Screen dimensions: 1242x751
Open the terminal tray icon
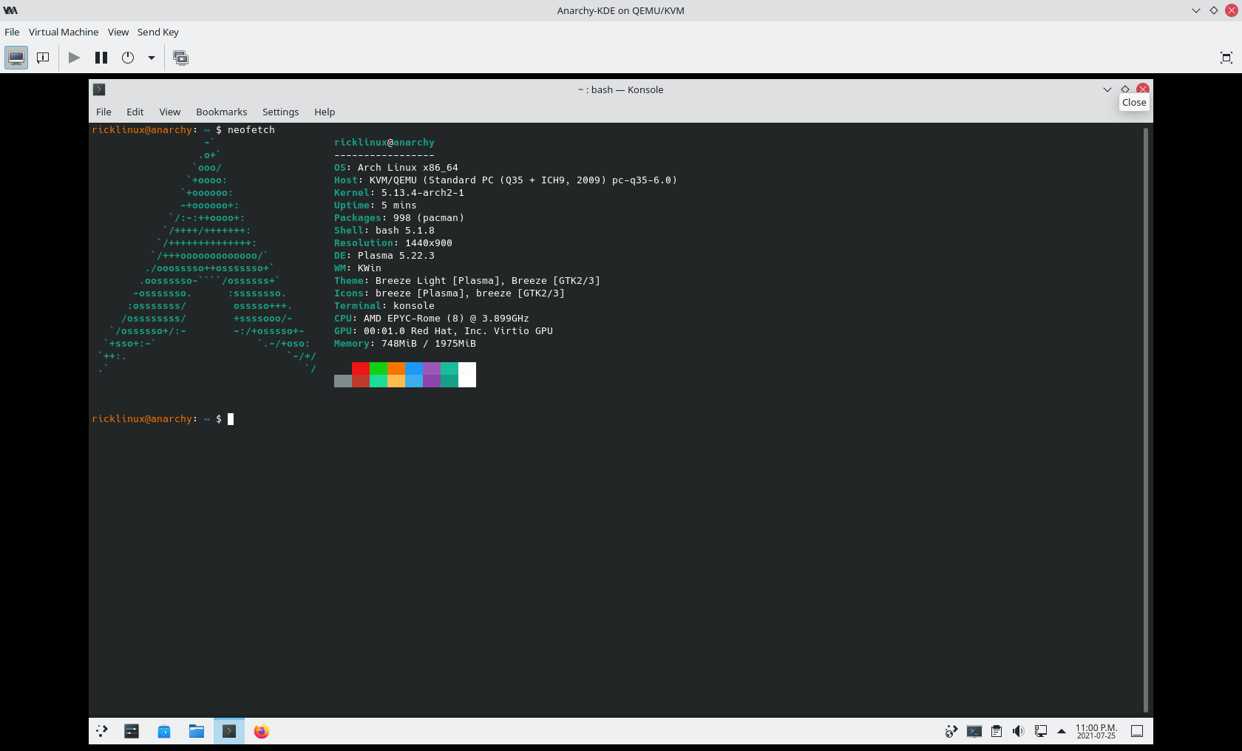(x=974, y=731)
